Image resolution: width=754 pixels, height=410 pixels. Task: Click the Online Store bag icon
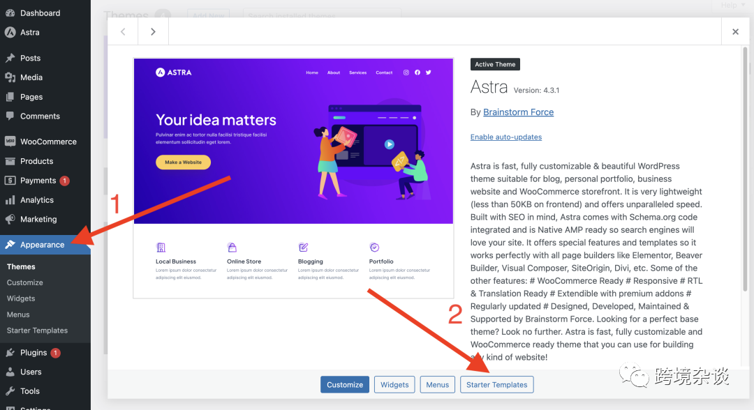232,248
